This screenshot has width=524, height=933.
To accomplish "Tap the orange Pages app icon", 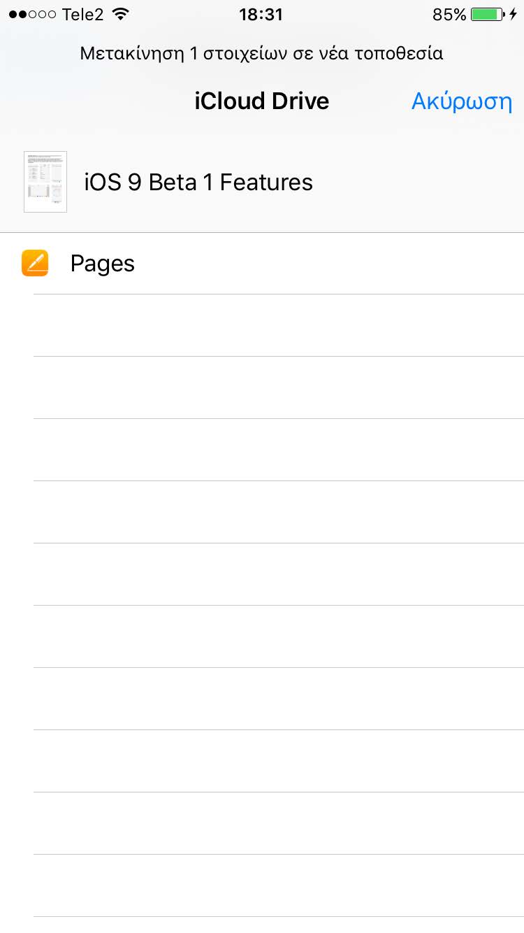I will (x=35, y=263).
